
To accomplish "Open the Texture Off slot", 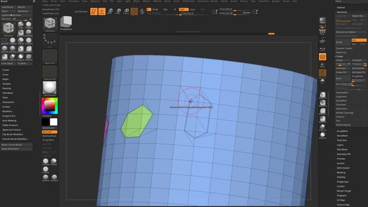I will [x=49, y=73].
